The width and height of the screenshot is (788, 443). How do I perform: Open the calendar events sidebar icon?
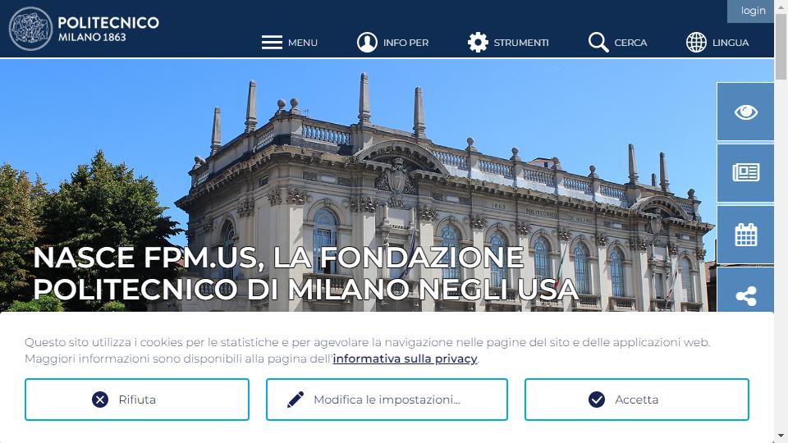pos(746,235)
